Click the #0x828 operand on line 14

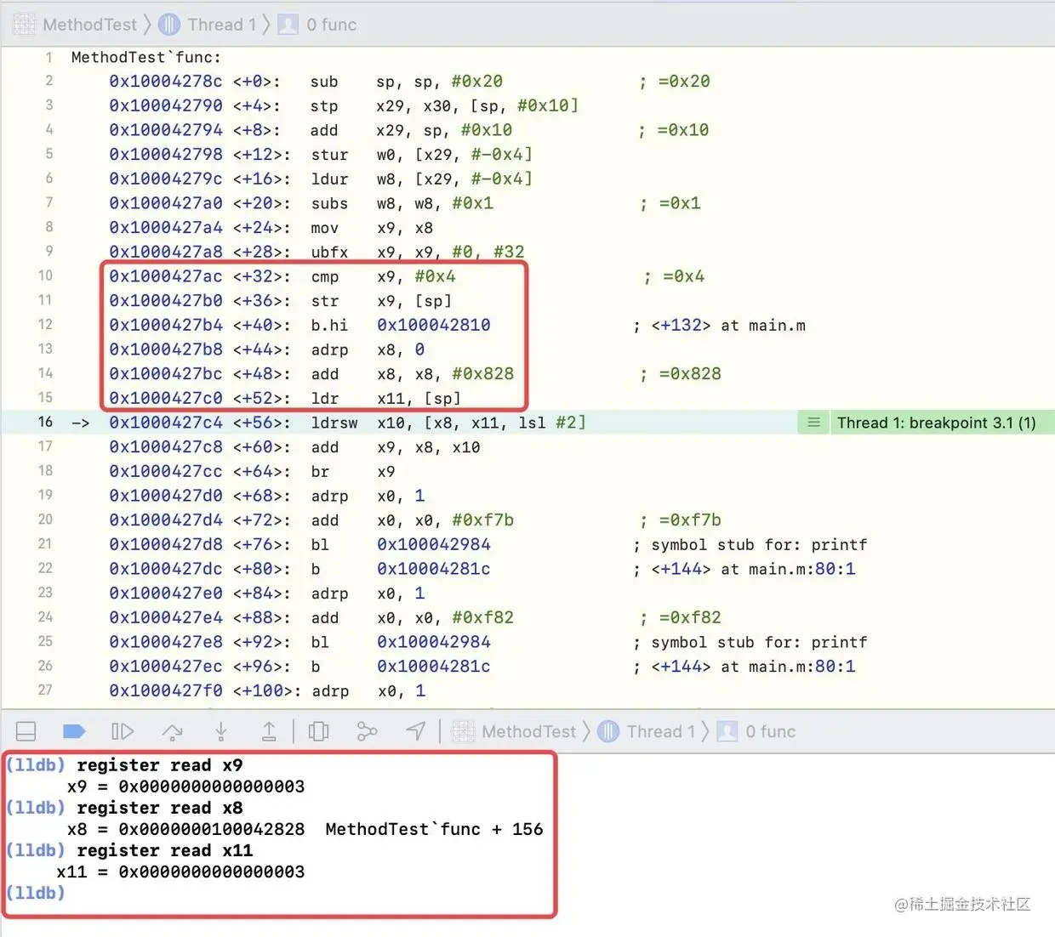[483, 374]
